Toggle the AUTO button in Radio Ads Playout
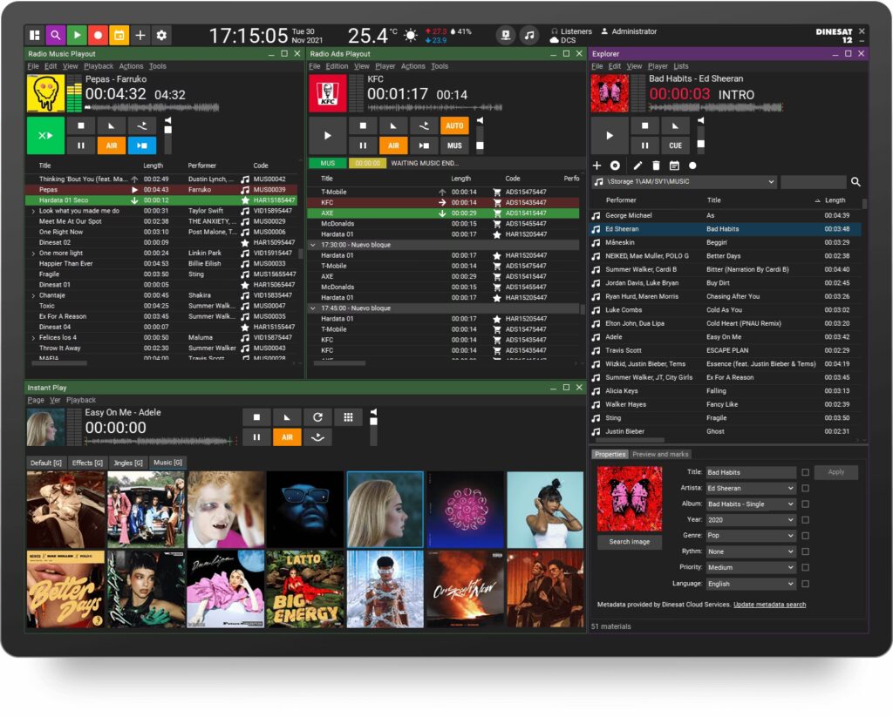 click(x=454, y=125)
